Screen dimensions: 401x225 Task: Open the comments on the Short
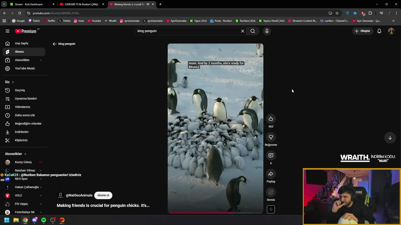pyautogui.click(x=271, y=156)
